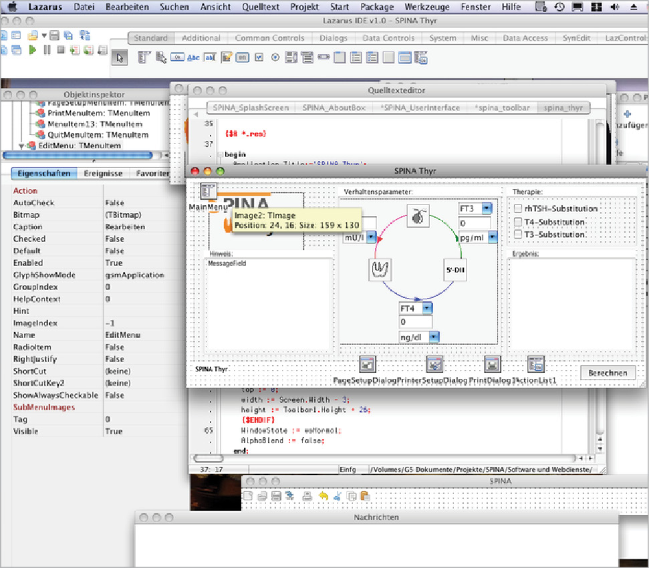Open the ng/dl unit dropdown
The width and height of the screenshot is (649, 568).
pyautogui.click(x=434, y=337)
